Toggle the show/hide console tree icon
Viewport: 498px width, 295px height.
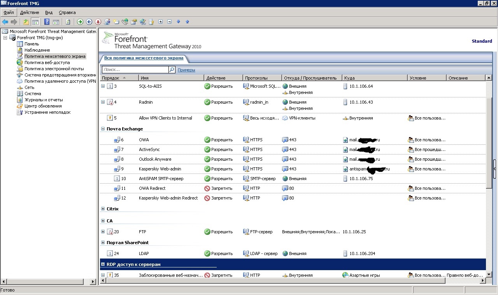tap(35, 22)
